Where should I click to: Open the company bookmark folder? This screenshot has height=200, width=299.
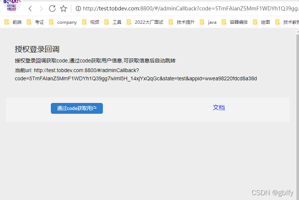pos(63,22)
